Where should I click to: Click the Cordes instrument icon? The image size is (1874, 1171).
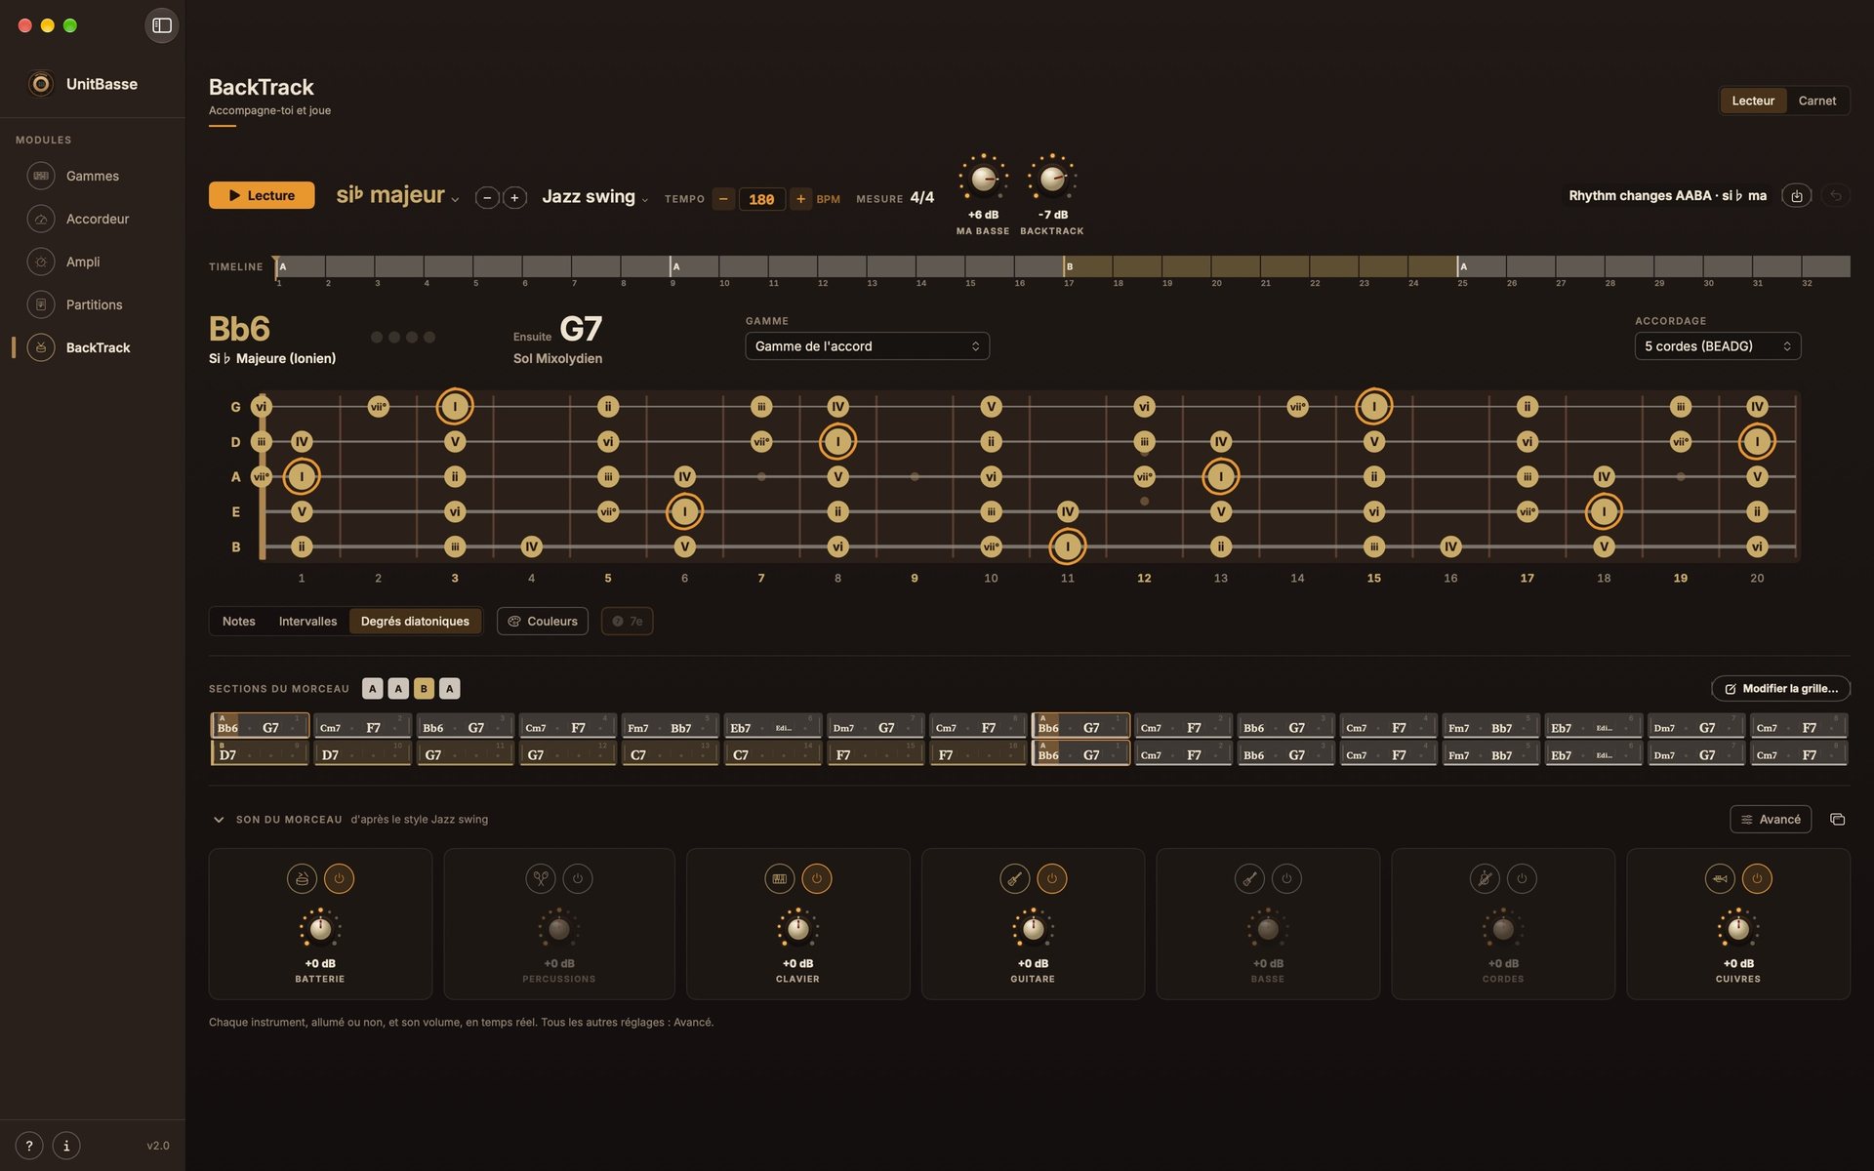coord(1485,878)
